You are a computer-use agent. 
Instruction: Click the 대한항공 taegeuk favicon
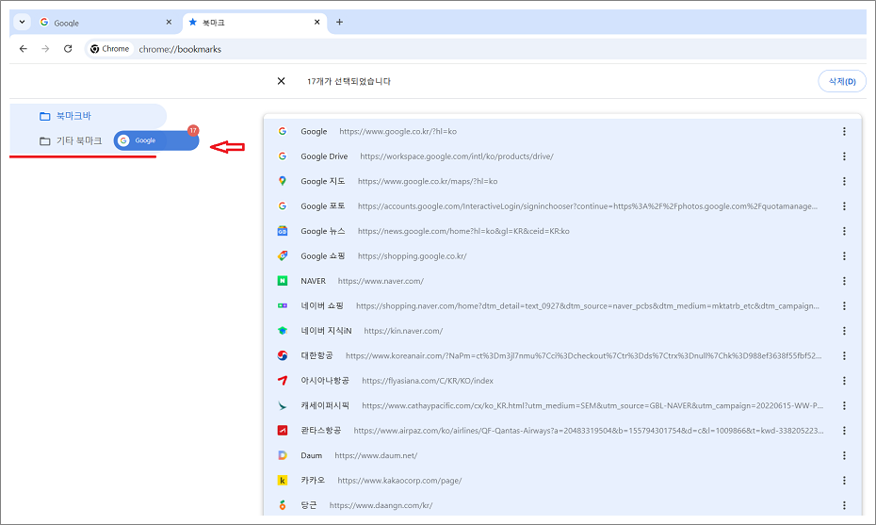(283, 355)
